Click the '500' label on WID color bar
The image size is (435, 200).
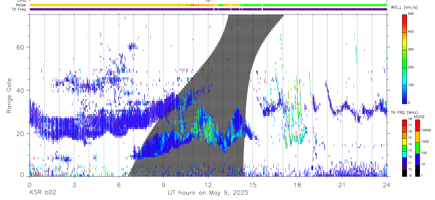[411, 14]
